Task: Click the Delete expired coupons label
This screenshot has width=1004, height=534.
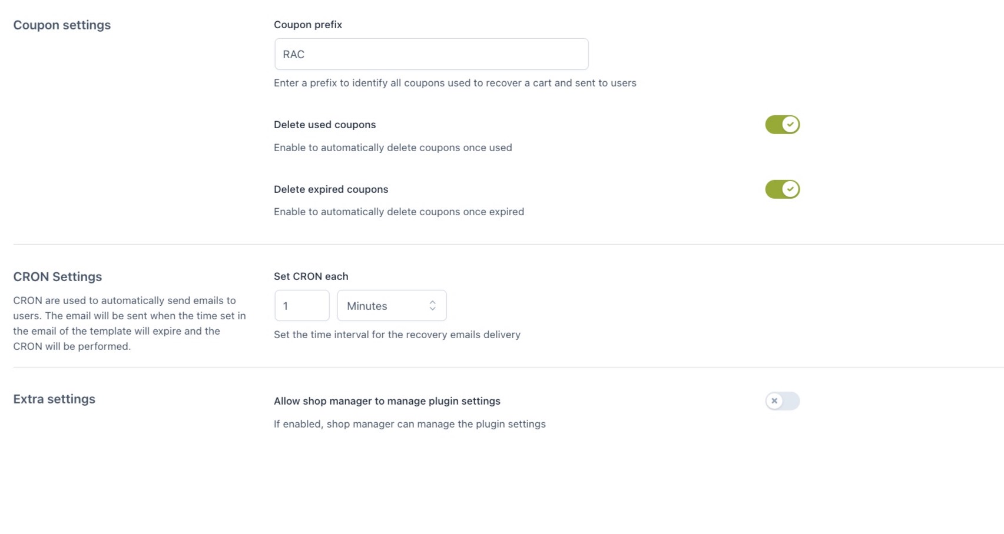Action: click(x=331, y=189)
